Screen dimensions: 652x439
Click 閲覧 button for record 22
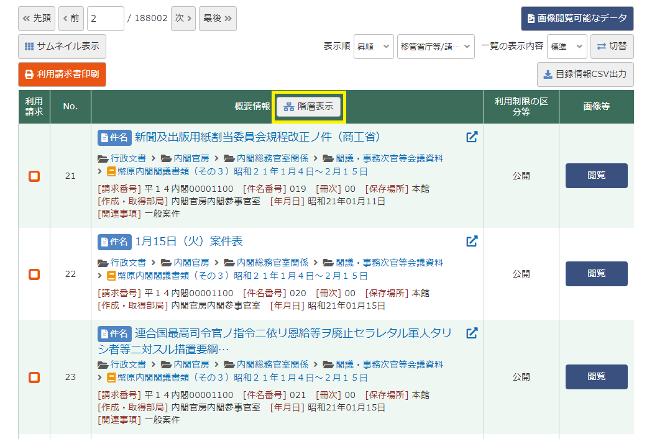596,274
